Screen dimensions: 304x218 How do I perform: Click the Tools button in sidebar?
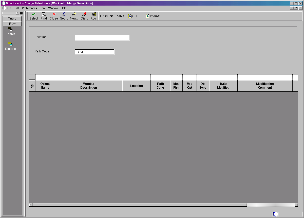[12, 18]
